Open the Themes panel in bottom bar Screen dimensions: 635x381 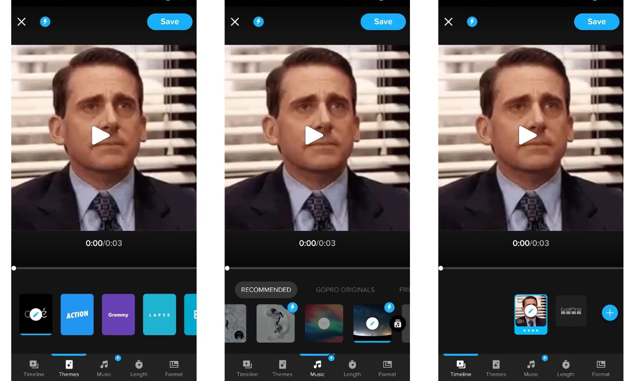point(69,368)
